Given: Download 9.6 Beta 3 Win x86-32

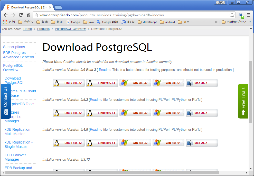Looking at the screenshot, I should coord(135,83).
